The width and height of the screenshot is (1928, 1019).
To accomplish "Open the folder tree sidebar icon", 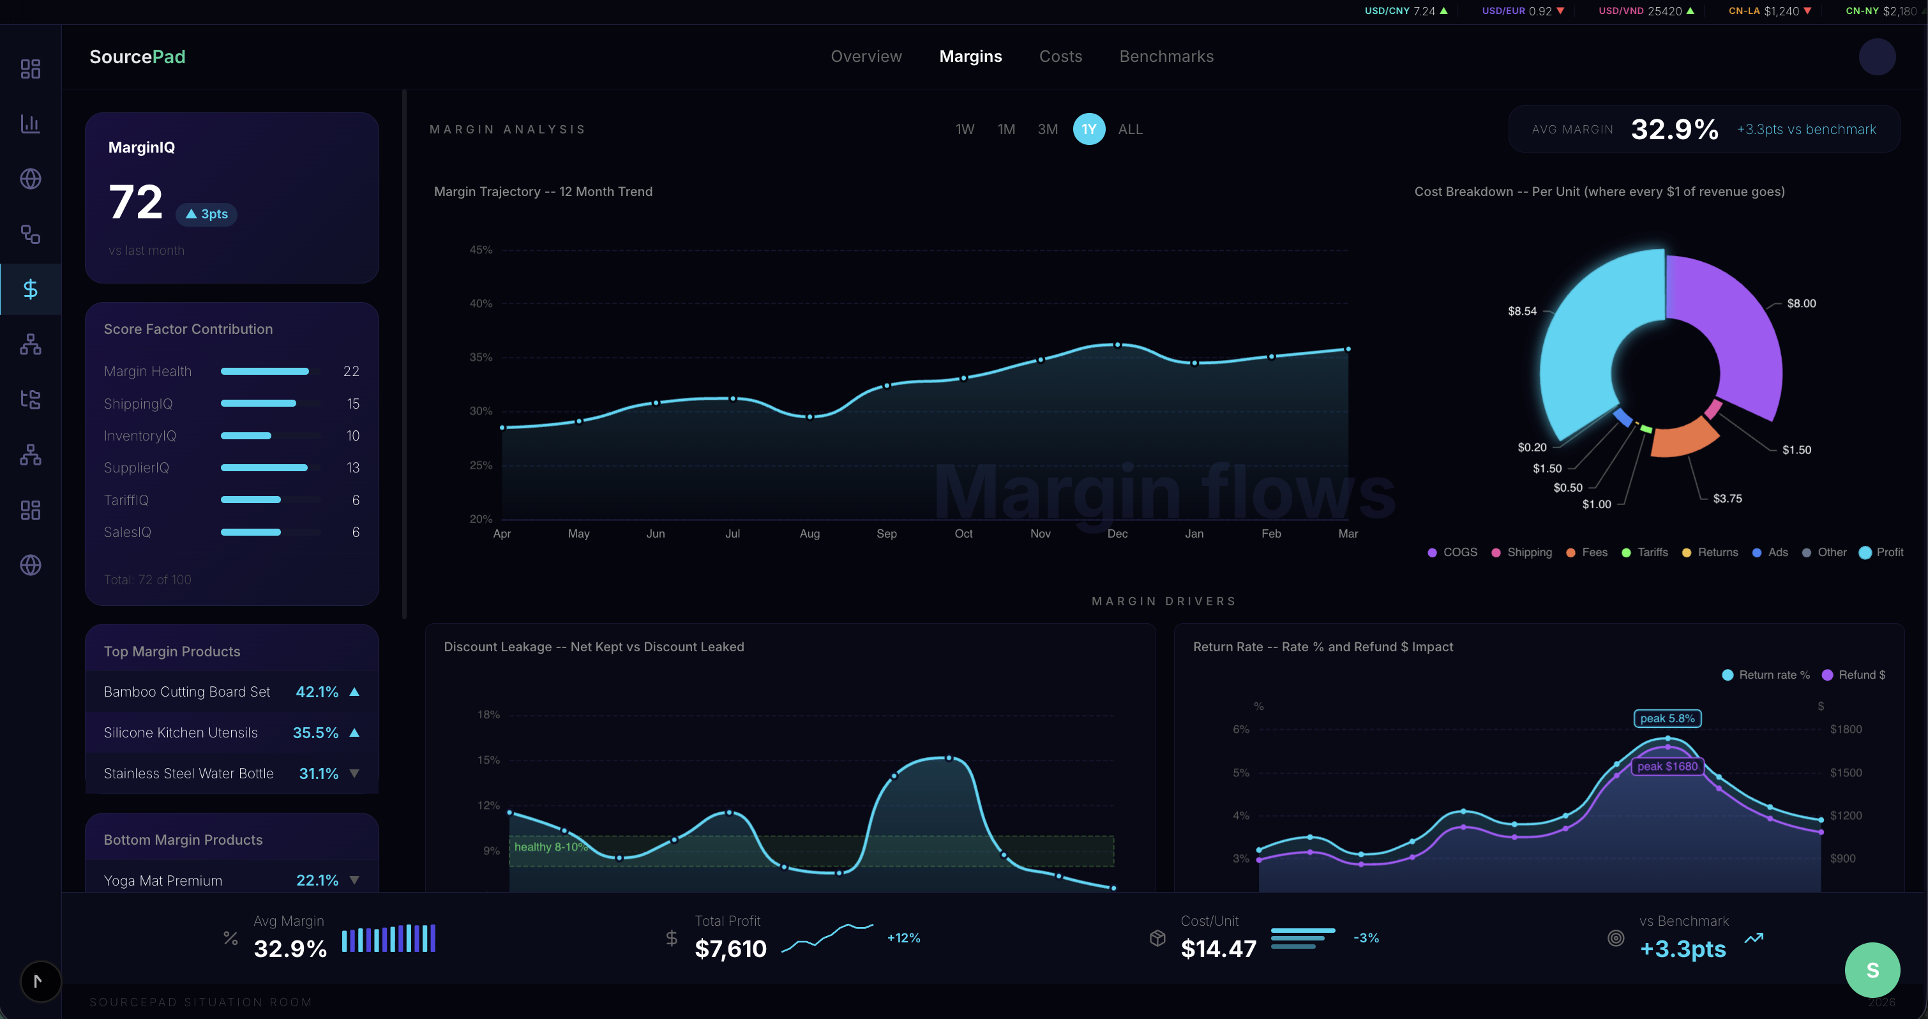I will 31,399.
